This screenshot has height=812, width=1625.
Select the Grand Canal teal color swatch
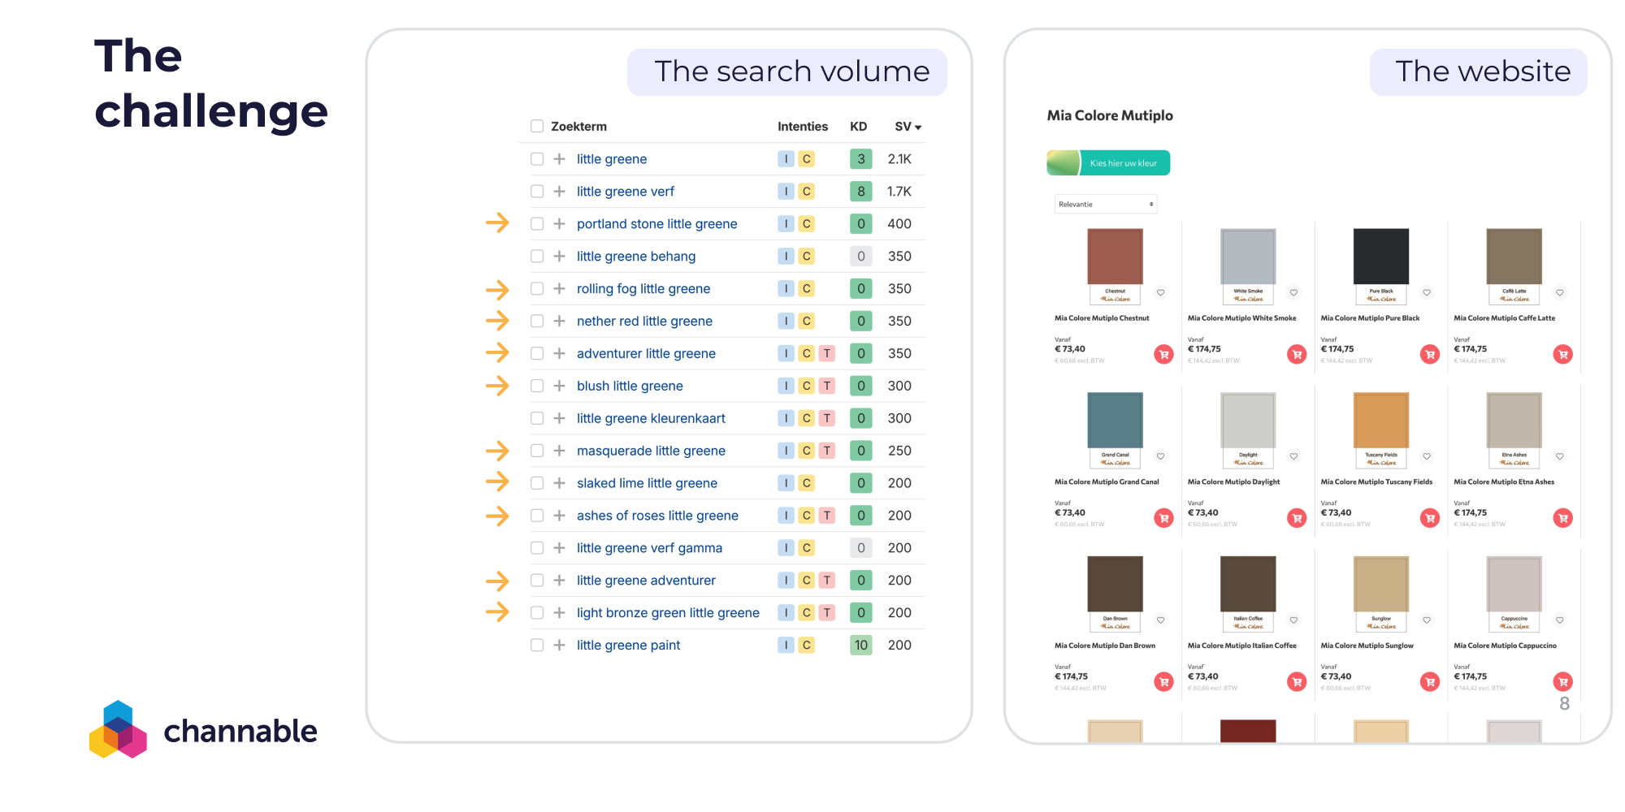[x=1116, y=421]
